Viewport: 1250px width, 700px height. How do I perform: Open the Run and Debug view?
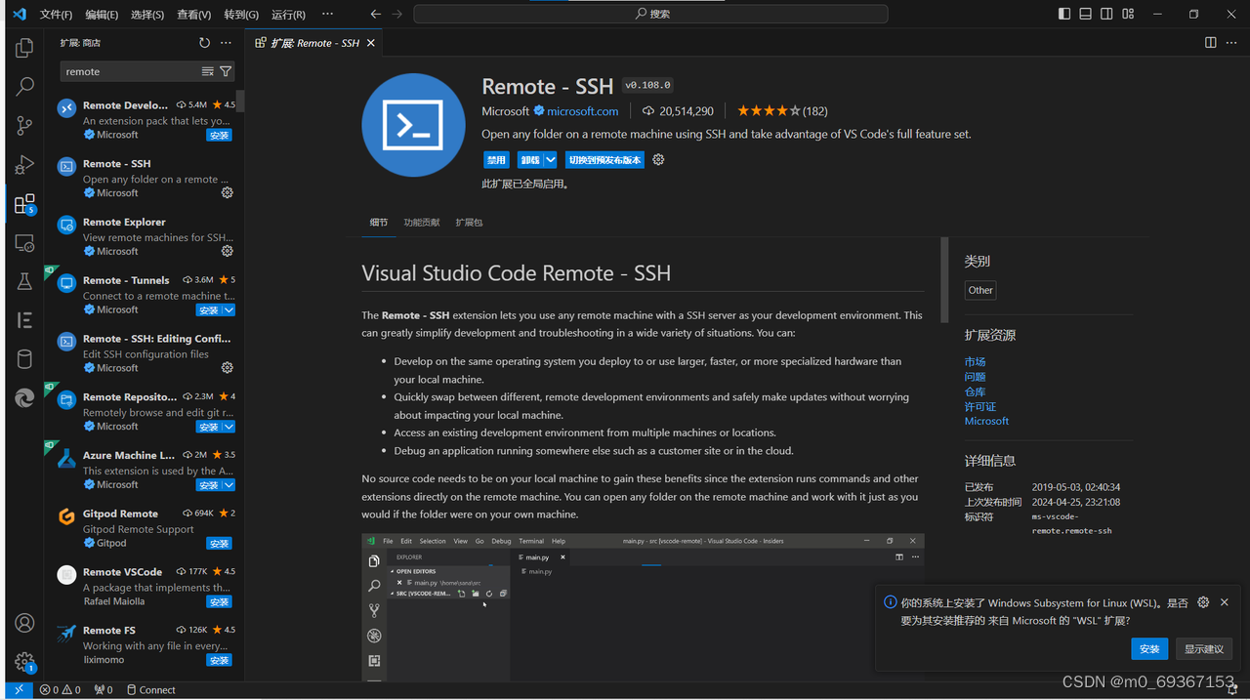pos(24,165)
